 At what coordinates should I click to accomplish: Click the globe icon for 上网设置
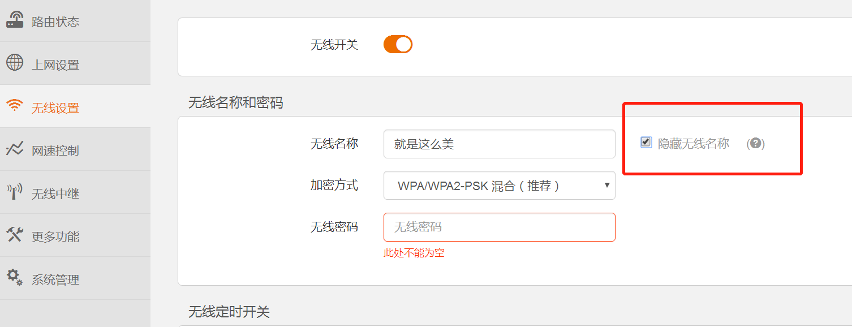15,62
